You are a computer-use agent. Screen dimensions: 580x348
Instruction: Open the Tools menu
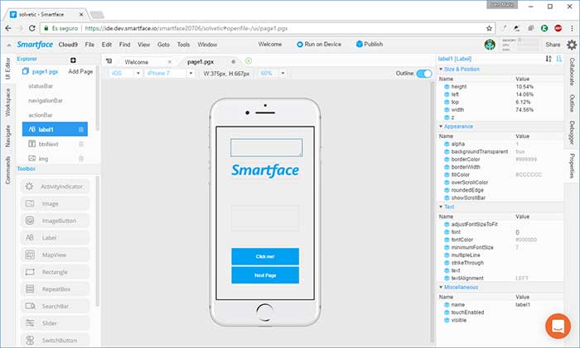[x=183, y=45]
